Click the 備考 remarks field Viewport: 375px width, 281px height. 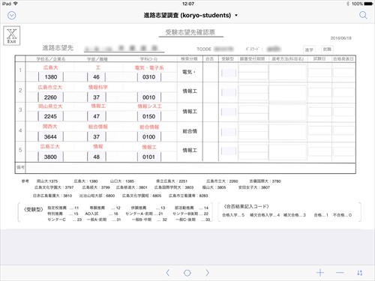point(190,168)
